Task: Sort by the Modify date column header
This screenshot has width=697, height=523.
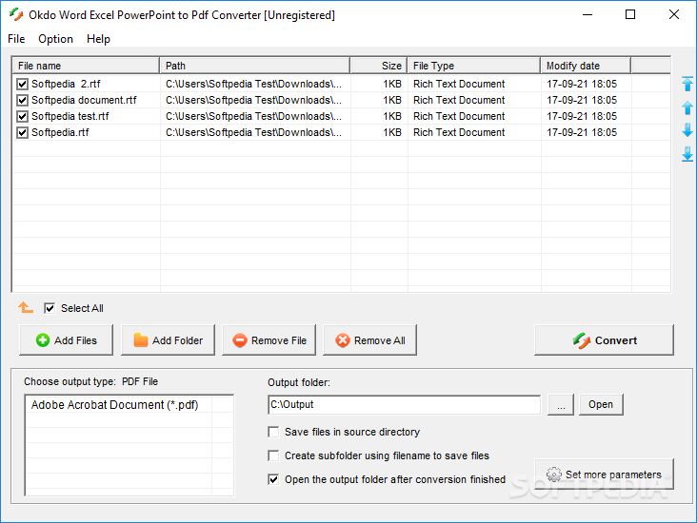Action: (x=586, y=66)
